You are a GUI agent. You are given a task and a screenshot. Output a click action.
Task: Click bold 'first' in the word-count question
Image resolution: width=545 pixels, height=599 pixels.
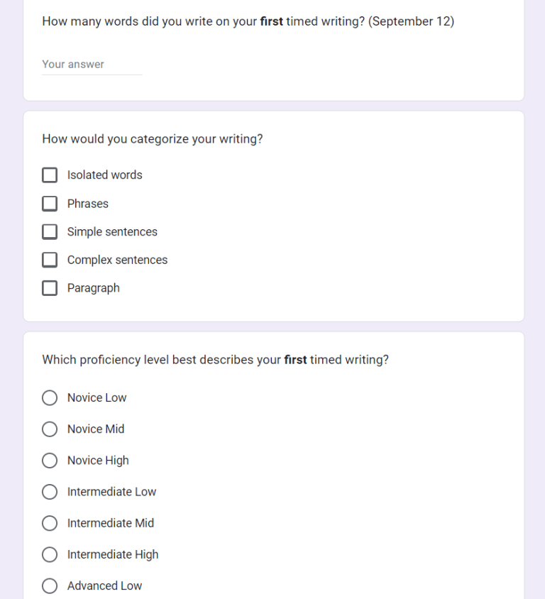[271, 21]
